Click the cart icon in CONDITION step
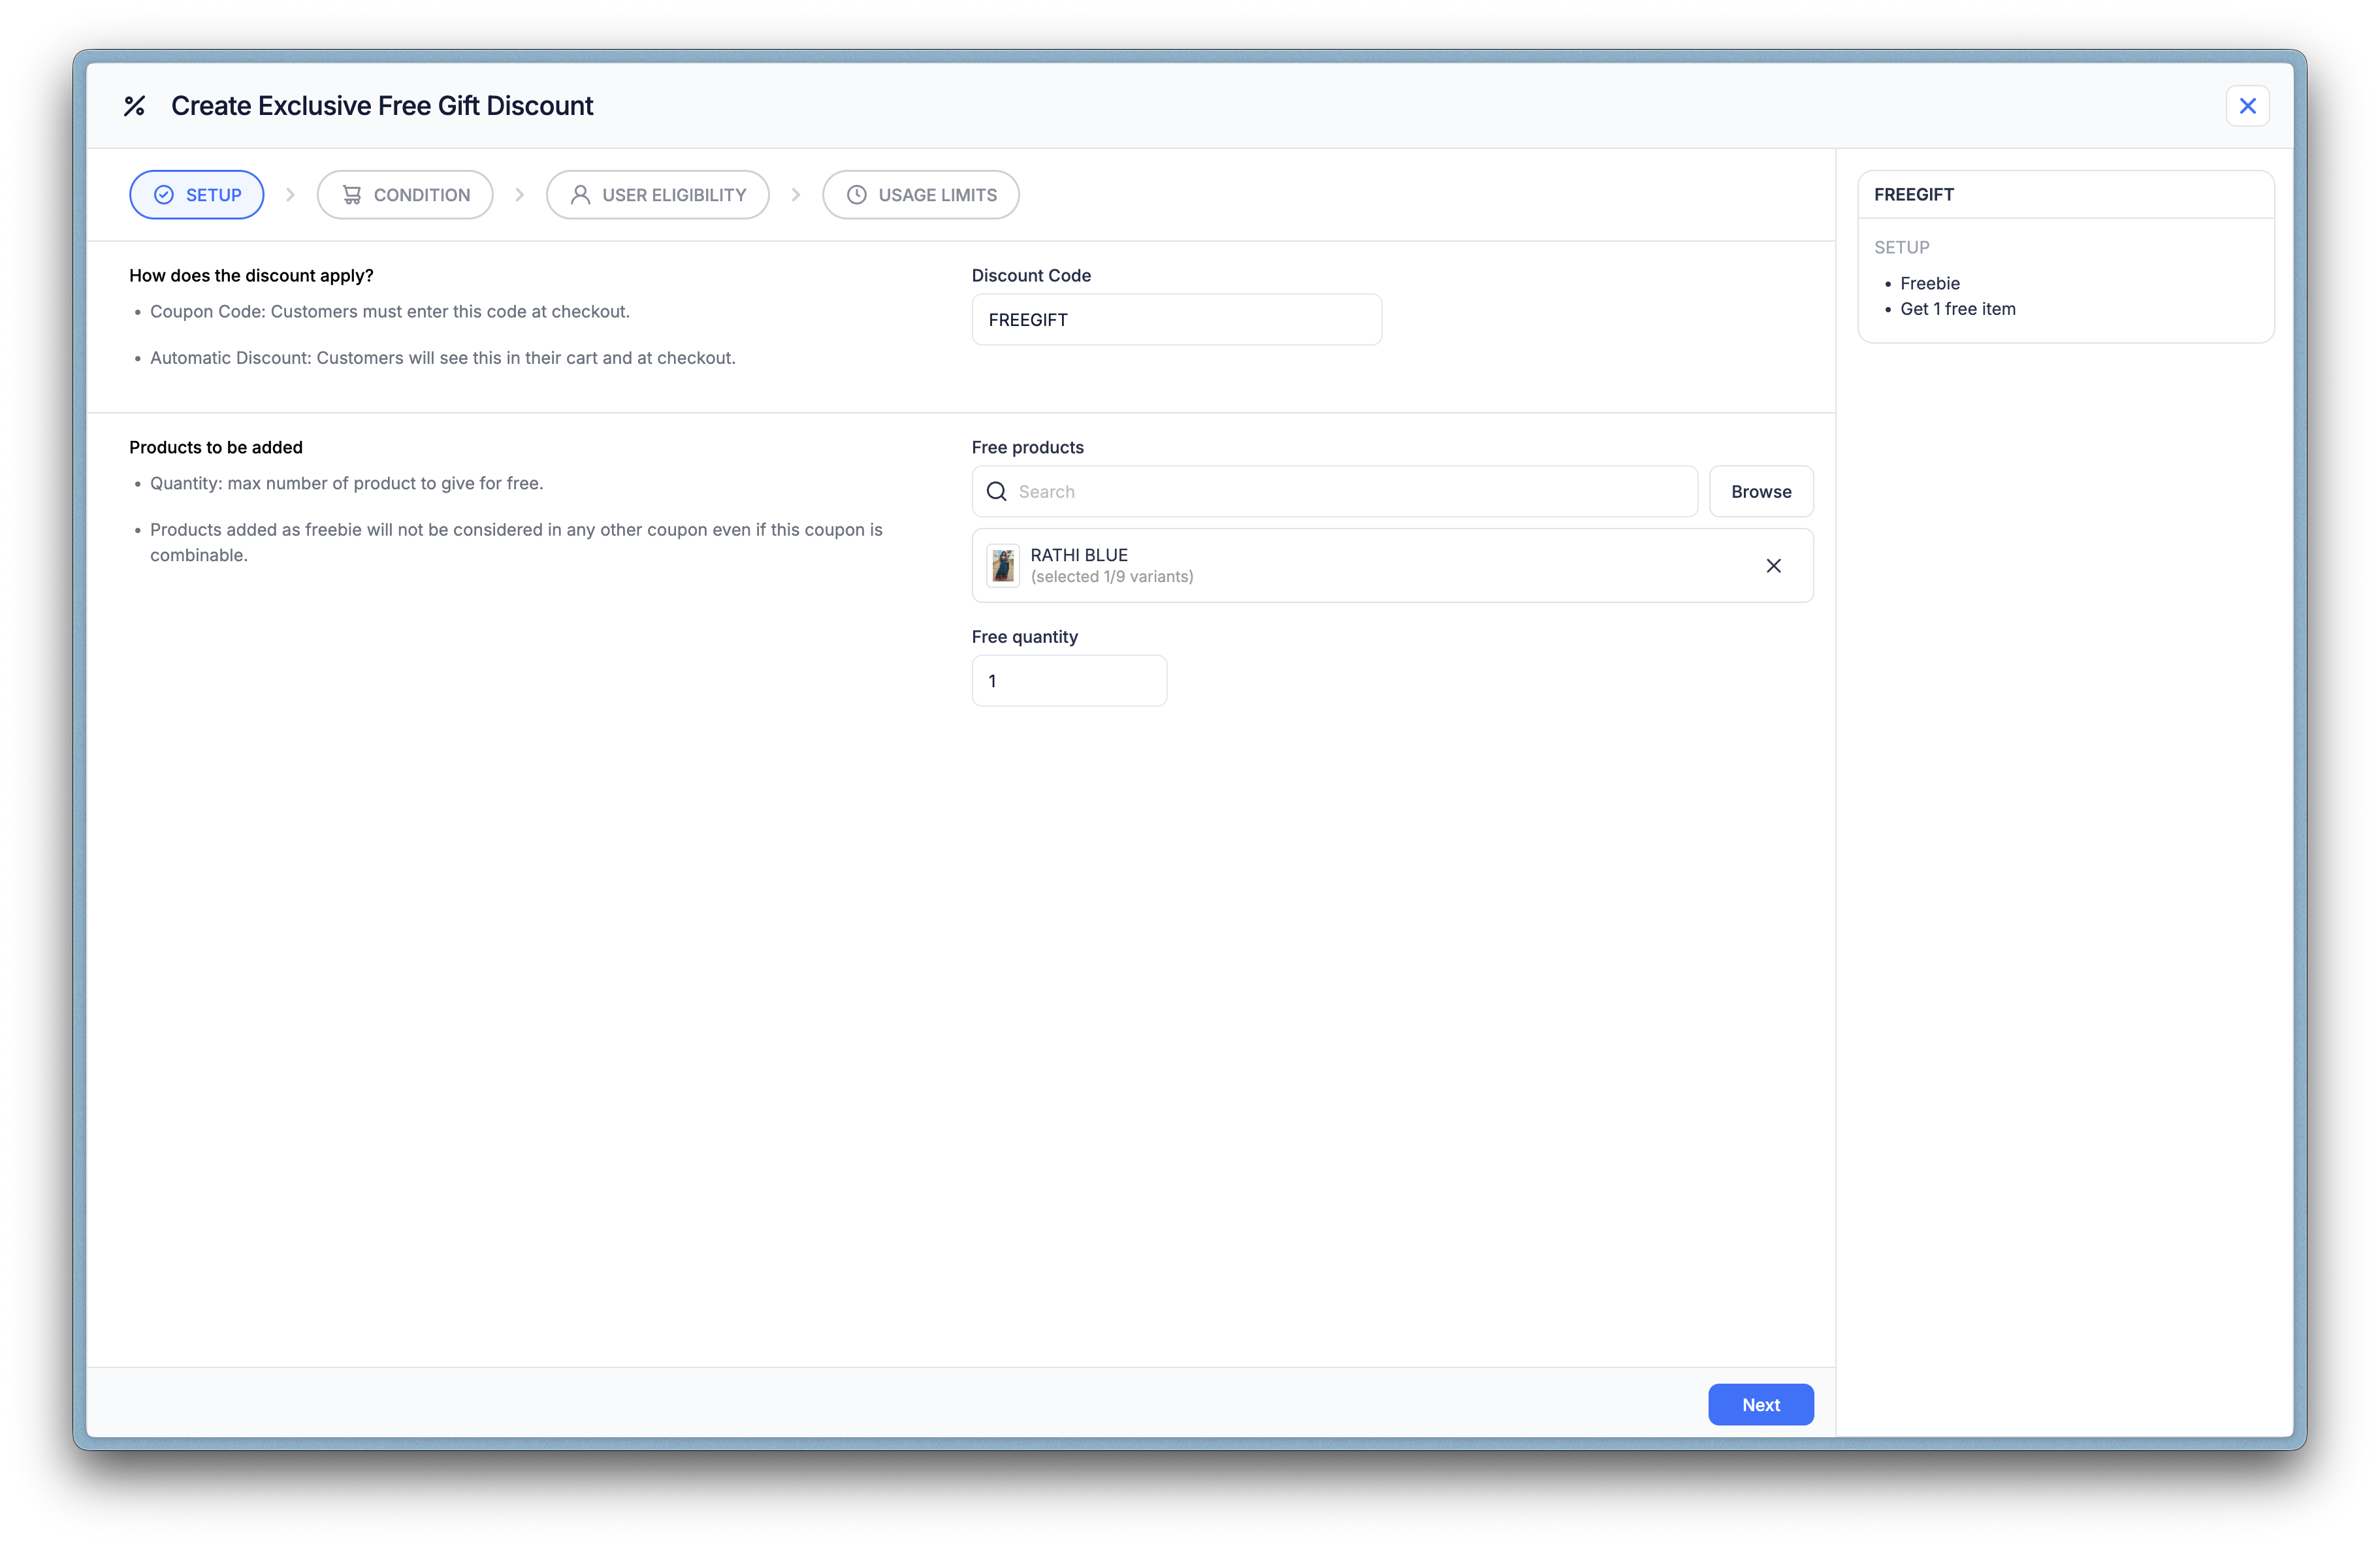This screenshot has height=1547, width=2380. coord(352,195)
